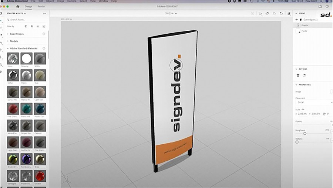Open info for Basic Shapes

coord(44,34)
